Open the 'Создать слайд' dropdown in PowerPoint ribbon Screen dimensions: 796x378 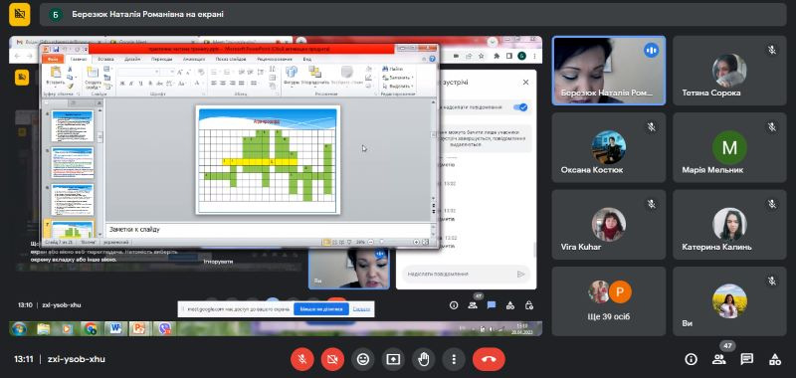click(93, 85)
